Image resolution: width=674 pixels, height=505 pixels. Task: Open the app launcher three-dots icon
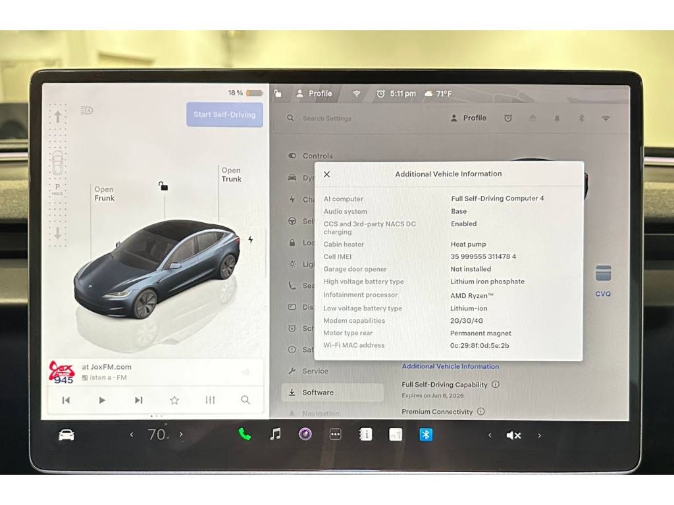pos(335,435)
